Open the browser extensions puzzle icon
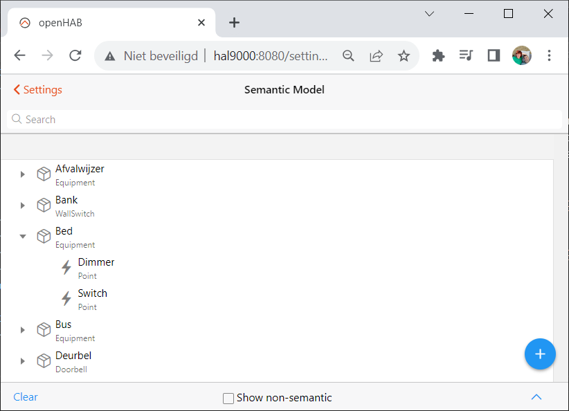This screenshot has width=569, height=411. click(x=438, y=55)
